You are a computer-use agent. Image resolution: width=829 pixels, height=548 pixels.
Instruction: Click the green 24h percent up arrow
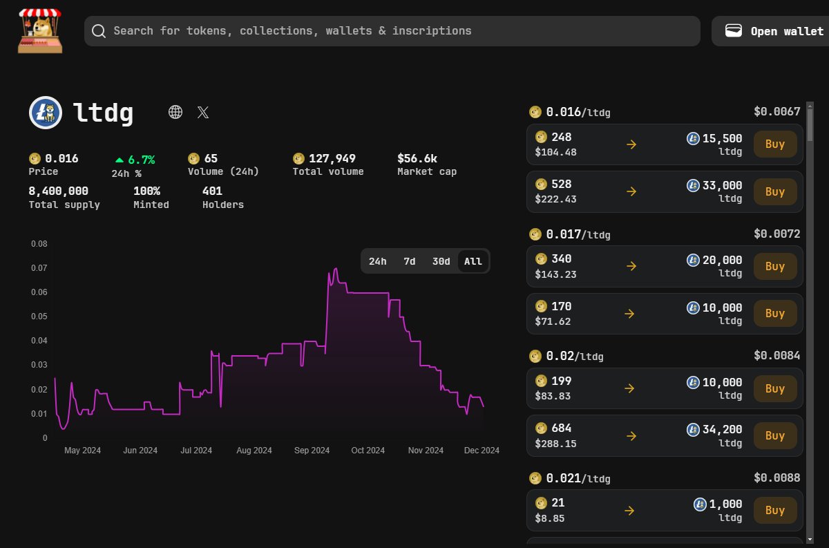[x=120, y=160]
